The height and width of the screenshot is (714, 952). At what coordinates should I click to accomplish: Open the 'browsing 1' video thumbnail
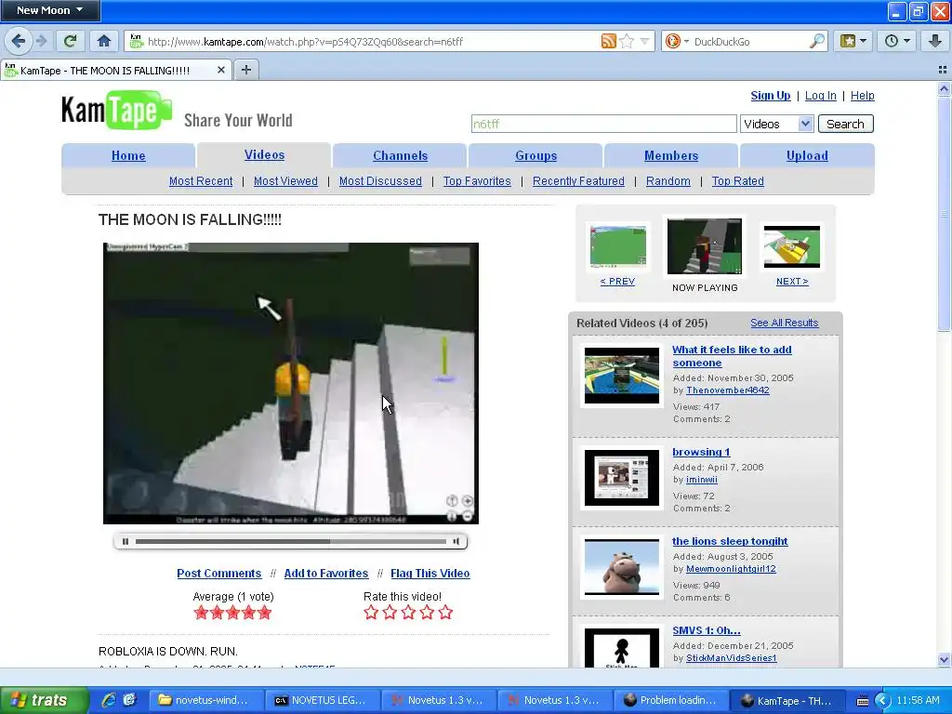(622, 477)
